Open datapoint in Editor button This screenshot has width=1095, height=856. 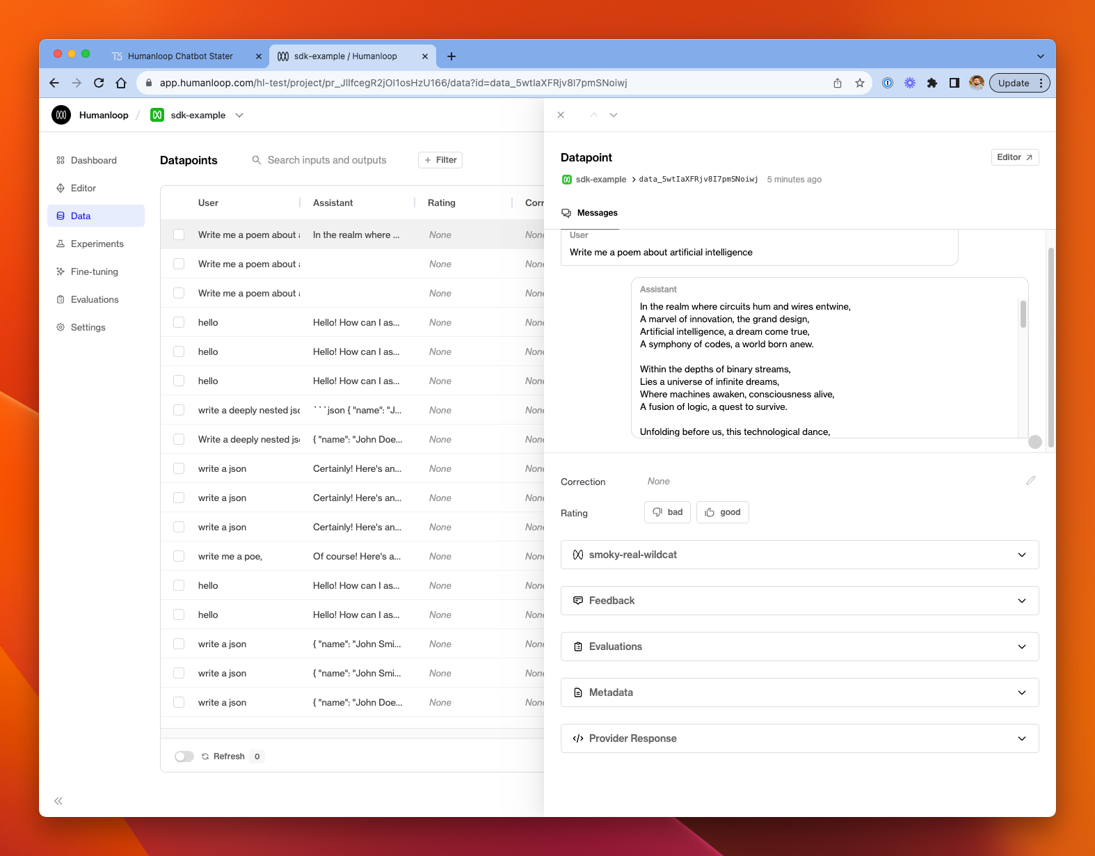pos(1015,157)
